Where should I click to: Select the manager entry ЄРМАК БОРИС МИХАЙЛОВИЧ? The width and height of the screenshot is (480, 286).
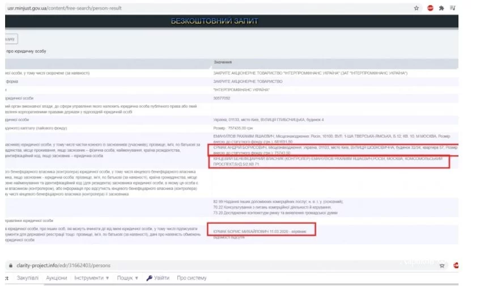coord(260,231)
